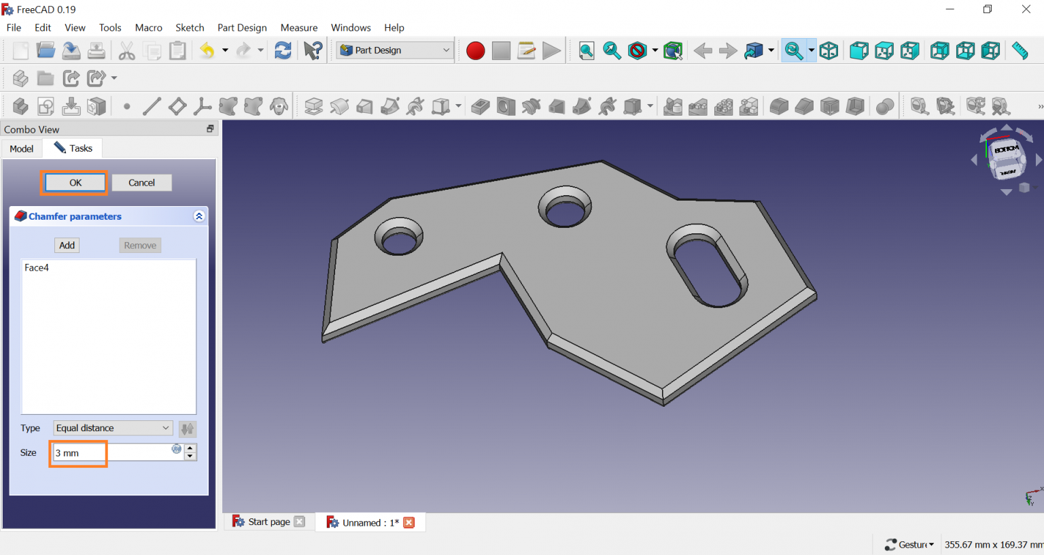Select the isometric view cube icon
The width and height of the screenshot is (1044, 555).
pos(829,51)
